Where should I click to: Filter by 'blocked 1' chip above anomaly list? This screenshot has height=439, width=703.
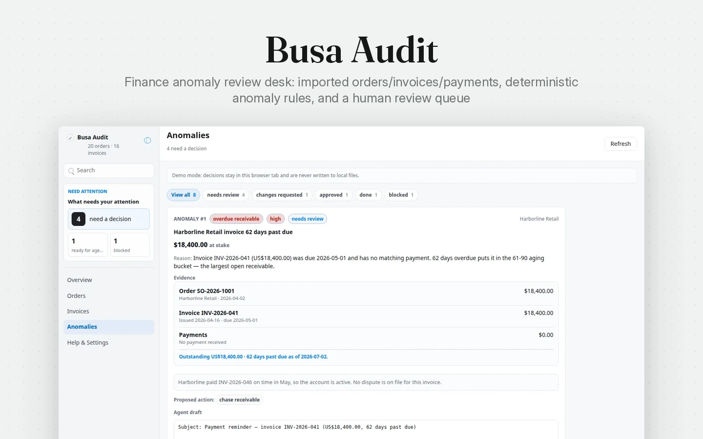401,195
